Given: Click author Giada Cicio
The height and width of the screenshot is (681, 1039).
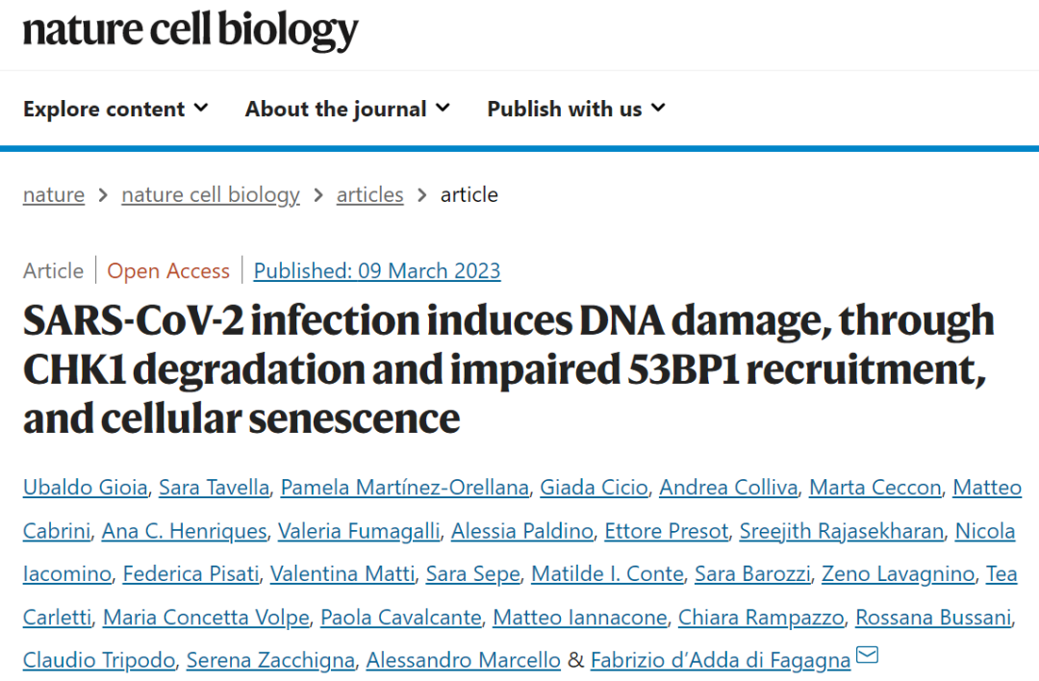Looking at the screenshot, I should 594,488.
